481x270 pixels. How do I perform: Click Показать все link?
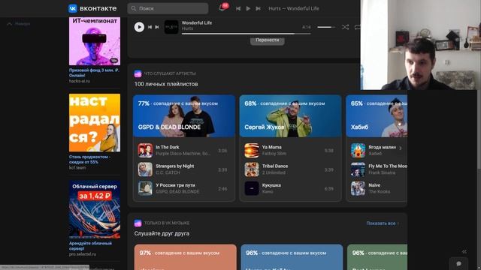point(383,223)
